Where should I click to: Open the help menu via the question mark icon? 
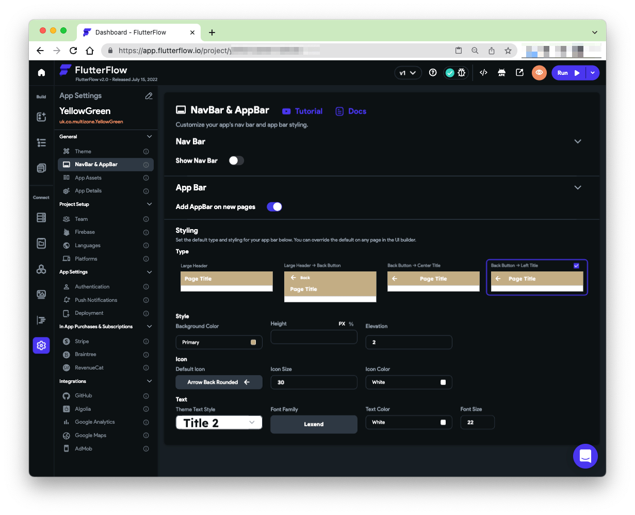[433, 73]
